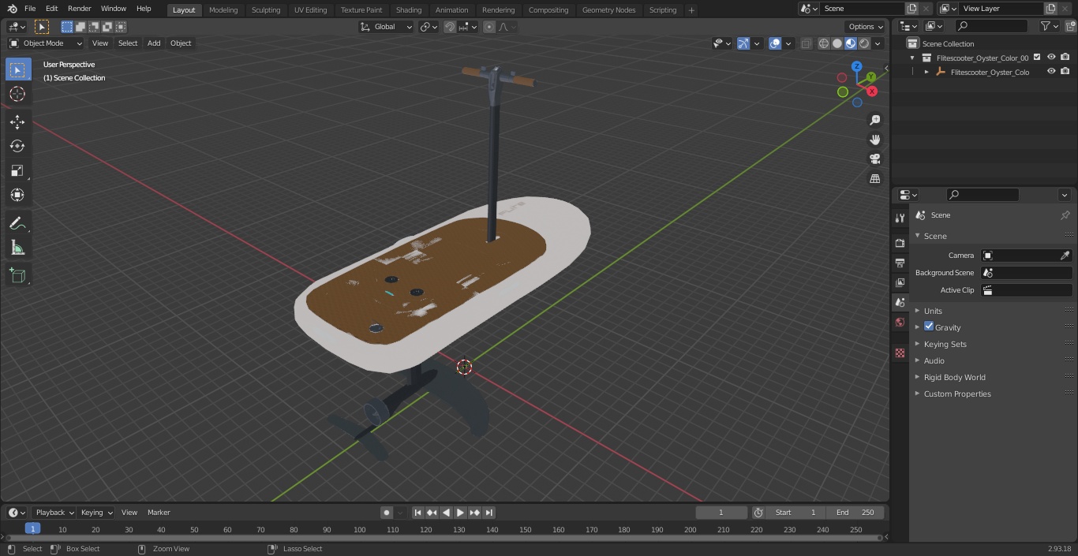Screen dimensions: 1078x556
Task: Open Global transform orientation dropdown
Action: (386, 27)
